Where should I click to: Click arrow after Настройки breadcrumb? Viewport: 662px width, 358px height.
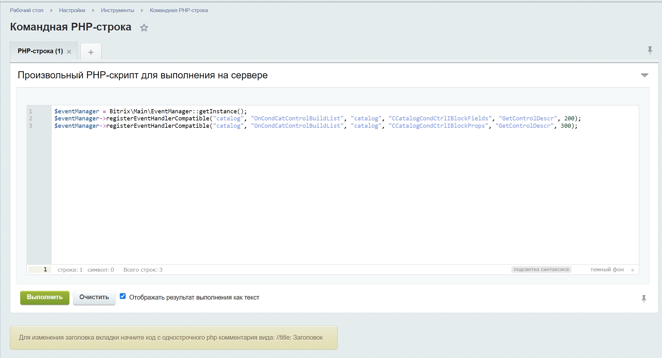tap(93, 11)
